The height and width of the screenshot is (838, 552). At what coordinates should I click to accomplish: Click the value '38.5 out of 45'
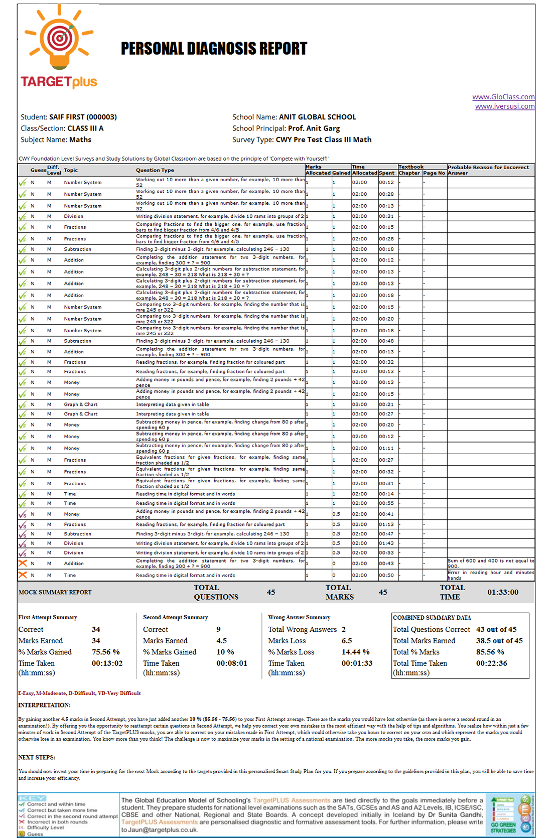tap(499, 641)
